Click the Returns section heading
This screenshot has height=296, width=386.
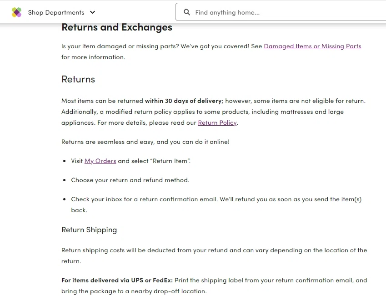tap(78, 79)
